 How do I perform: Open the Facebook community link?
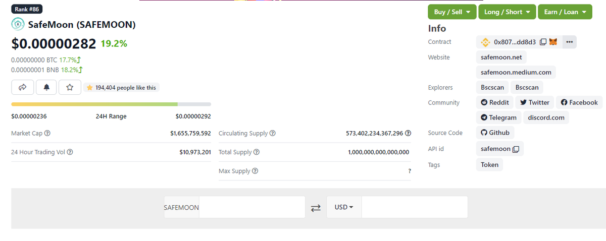tap(579, 102)
